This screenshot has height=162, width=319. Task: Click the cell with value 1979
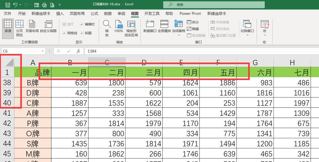[x=144, y=123]
